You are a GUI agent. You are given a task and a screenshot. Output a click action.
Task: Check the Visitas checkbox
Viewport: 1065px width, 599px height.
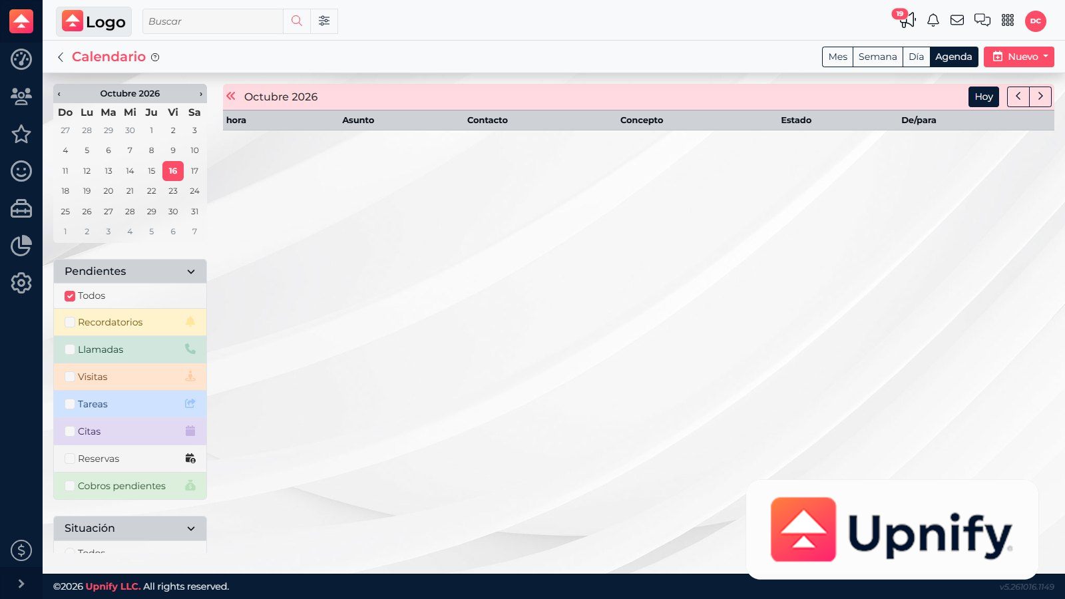point(70,377)
